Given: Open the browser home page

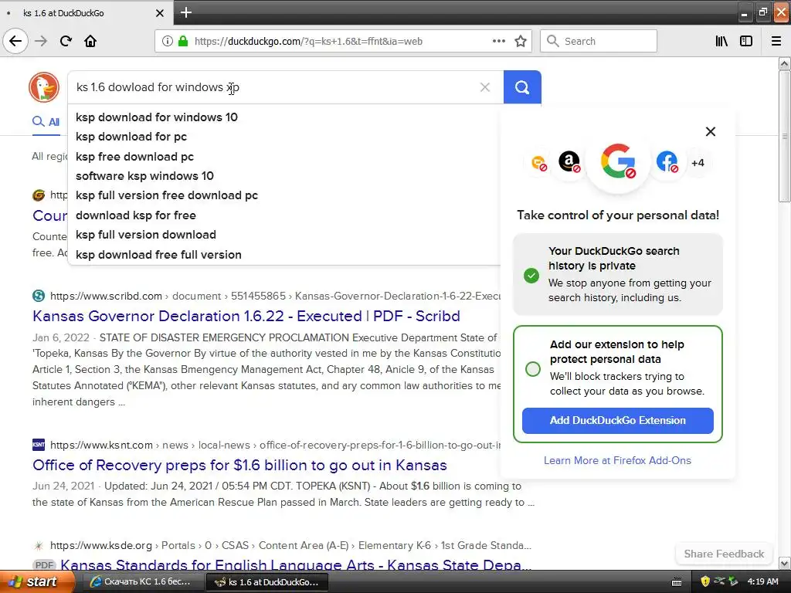Looking at the screenshot, I should (x=90, y=41).
